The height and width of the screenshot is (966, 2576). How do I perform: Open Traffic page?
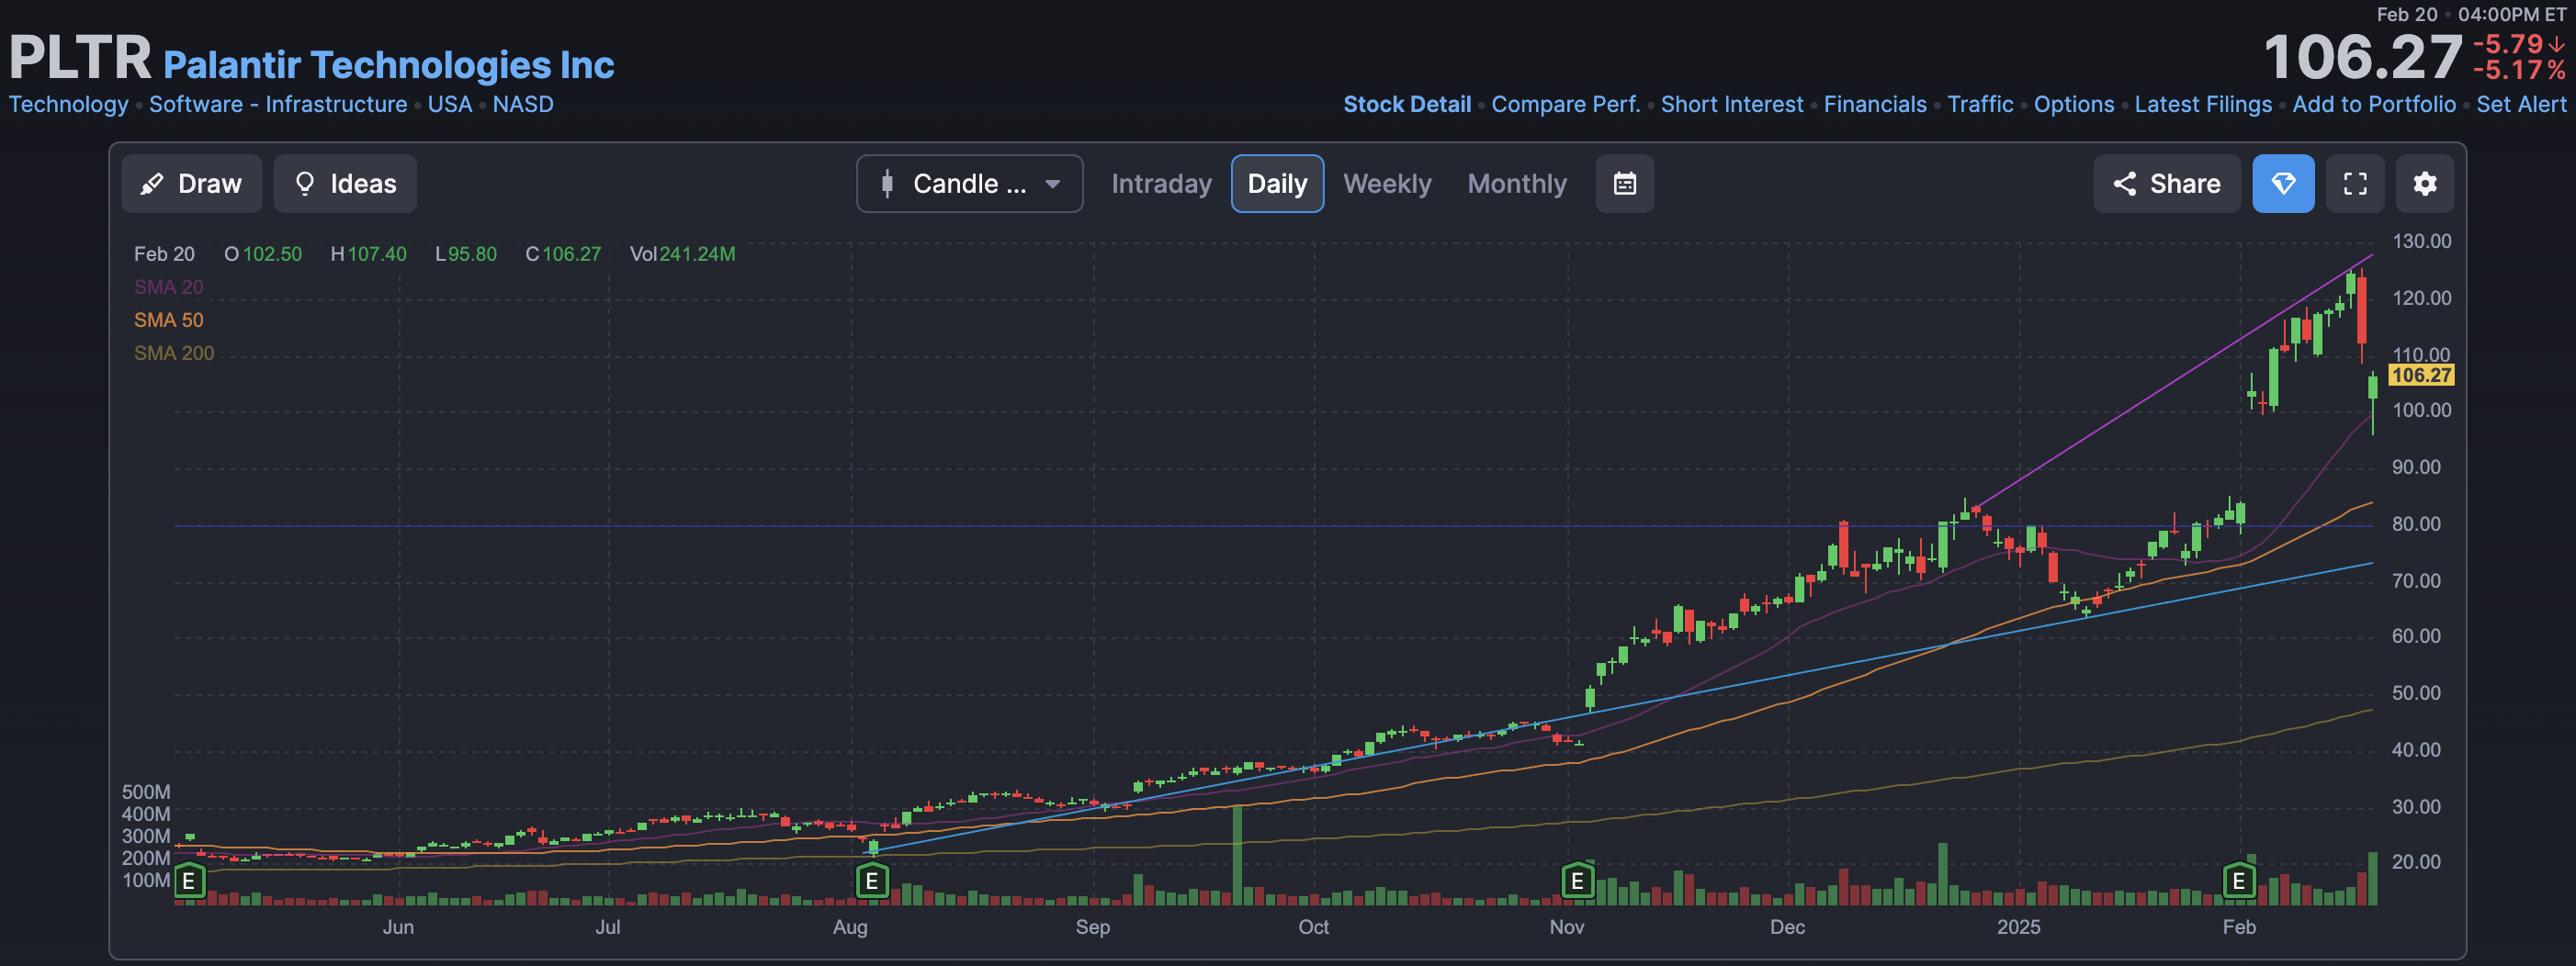pyautogui.click(x=1980, y=104)
